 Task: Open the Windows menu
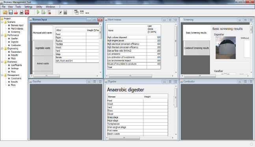[50, 7]
